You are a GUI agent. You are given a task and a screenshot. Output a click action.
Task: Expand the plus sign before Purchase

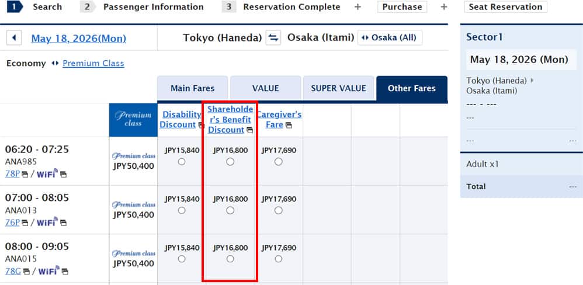click(358, 7)
